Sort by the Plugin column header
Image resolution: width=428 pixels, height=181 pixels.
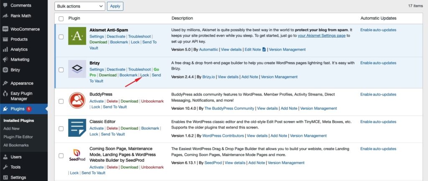[x=74, y=18]
